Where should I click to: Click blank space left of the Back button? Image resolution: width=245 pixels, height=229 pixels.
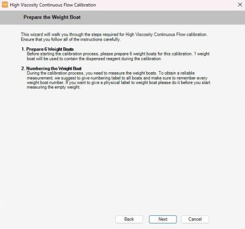58,219
